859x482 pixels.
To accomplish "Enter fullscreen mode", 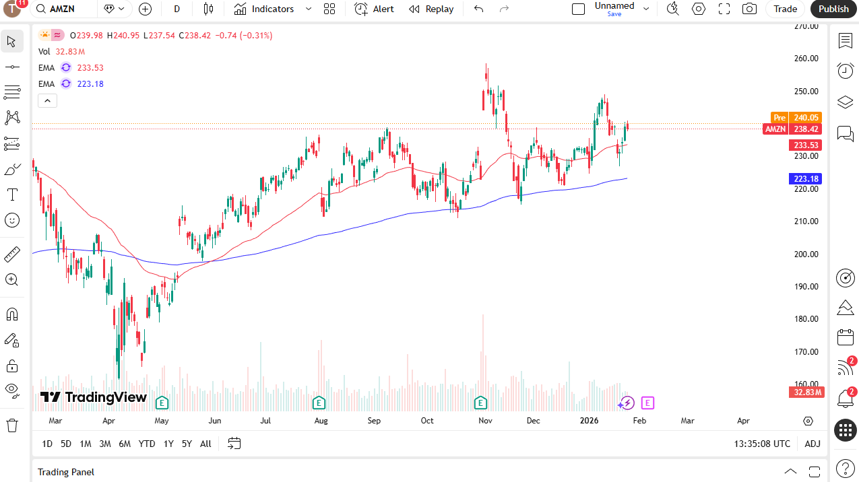I will (724, 9).
